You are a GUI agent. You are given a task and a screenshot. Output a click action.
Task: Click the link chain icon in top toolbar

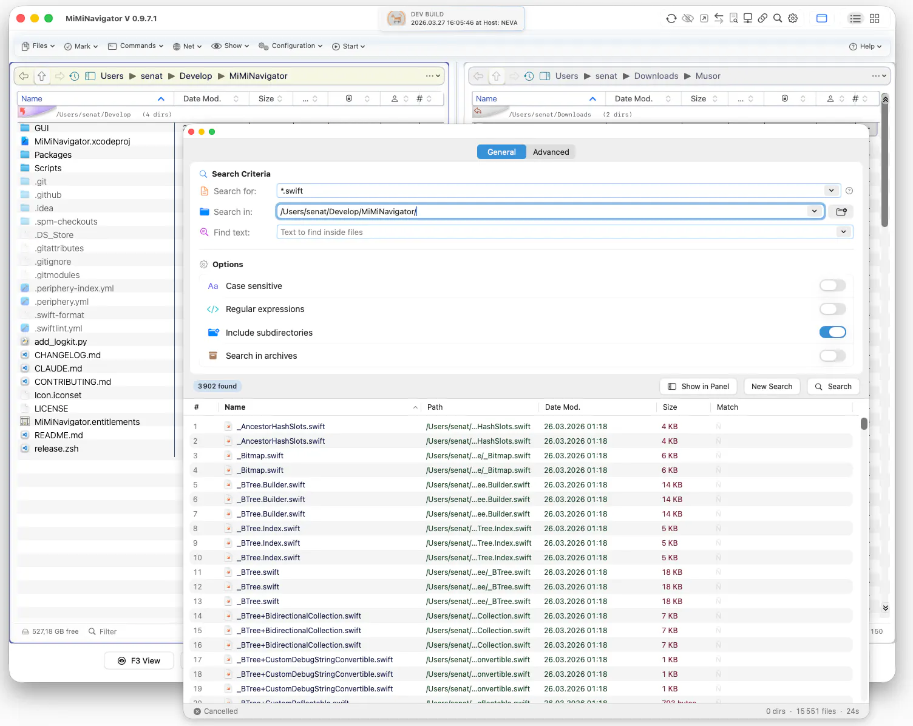tap(762, 18)
